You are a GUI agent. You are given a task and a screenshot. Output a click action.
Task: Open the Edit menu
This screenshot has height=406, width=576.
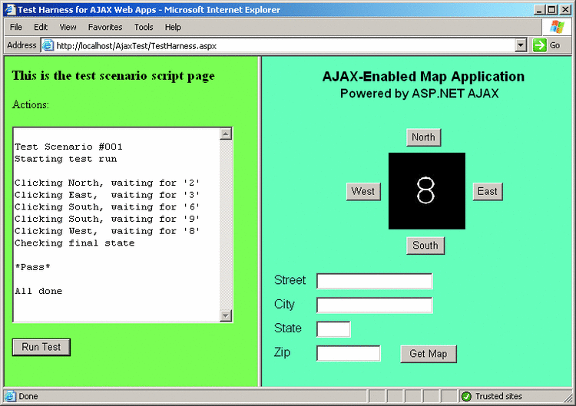click(41, 27)
